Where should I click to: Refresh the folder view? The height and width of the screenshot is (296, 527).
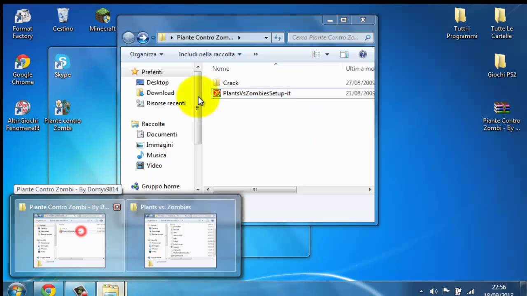click(x=278, y=37)
